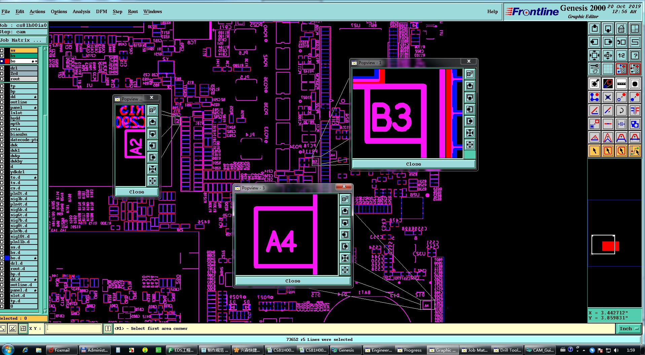Click the mirror F tool icon

[635, 110]
